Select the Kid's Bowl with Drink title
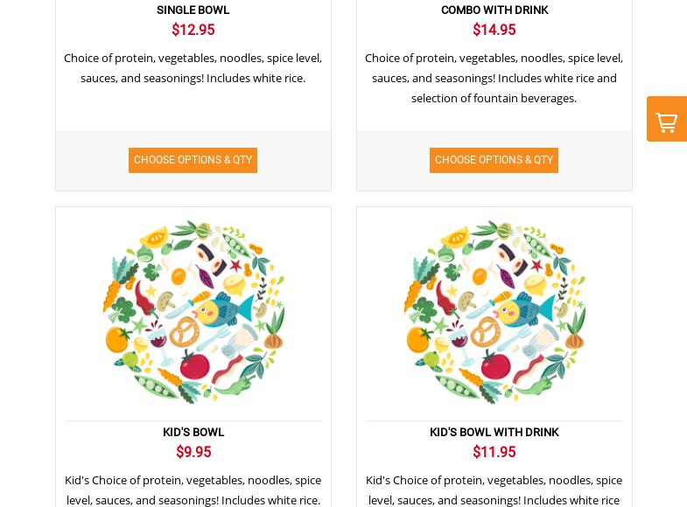 pyautogui.click(x=494, y=432)
